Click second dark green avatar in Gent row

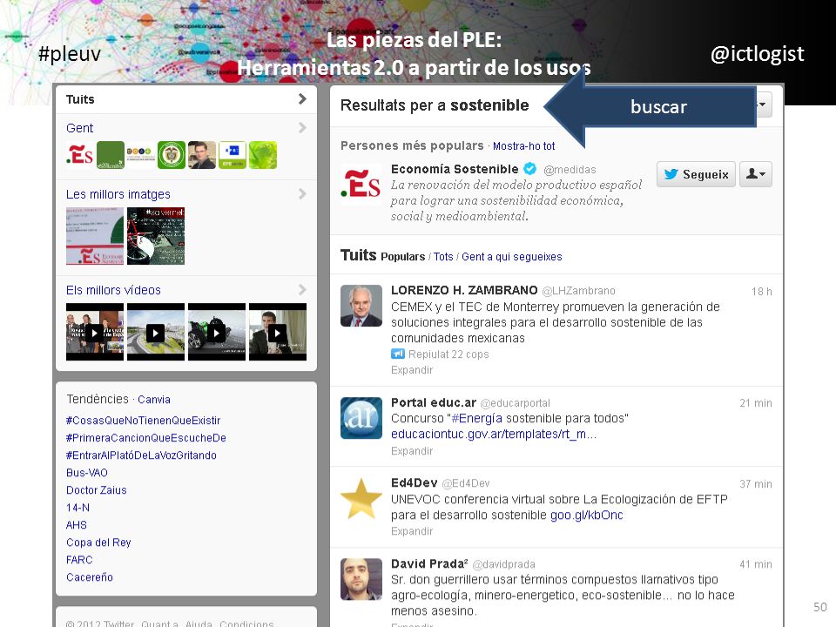tap(111, 155)
